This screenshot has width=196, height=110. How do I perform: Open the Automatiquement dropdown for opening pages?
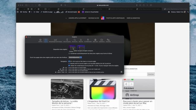(x=75, y=57)
